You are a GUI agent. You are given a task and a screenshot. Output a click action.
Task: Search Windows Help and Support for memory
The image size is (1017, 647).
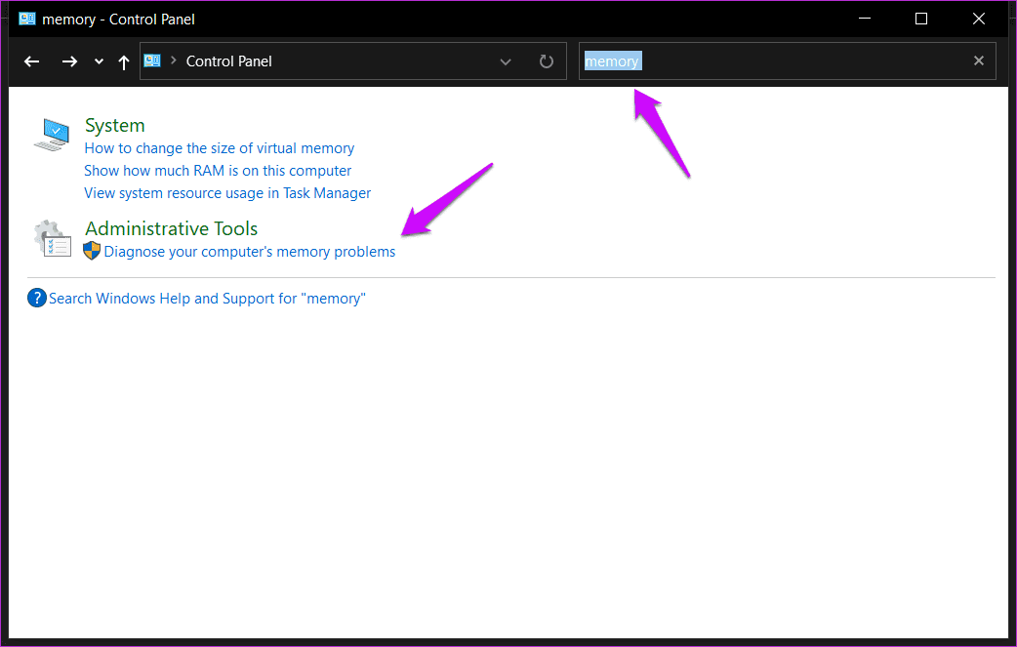[x=208, y=299]
